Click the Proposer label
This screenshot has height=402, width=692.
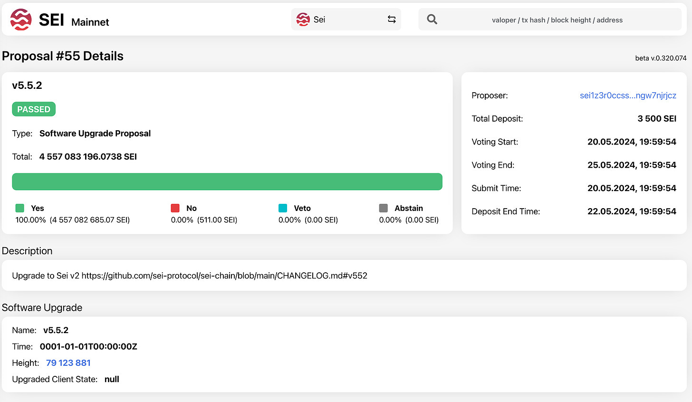(x=490, y=96)
